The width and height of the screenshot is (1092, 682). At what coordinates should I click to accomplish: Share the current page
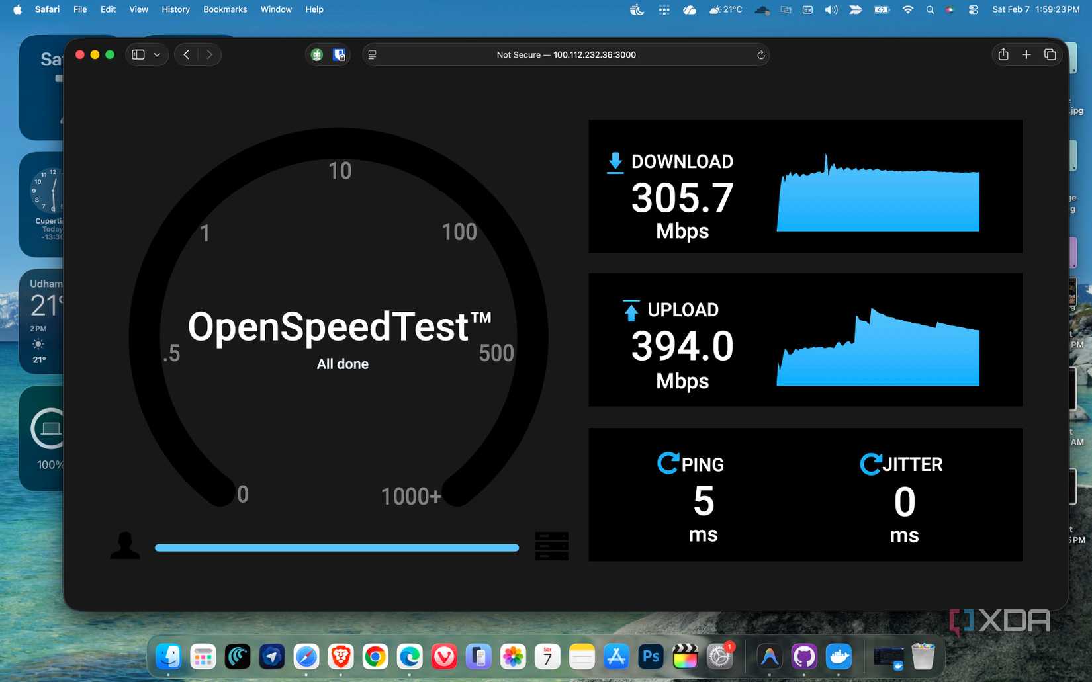(1003, 55)
